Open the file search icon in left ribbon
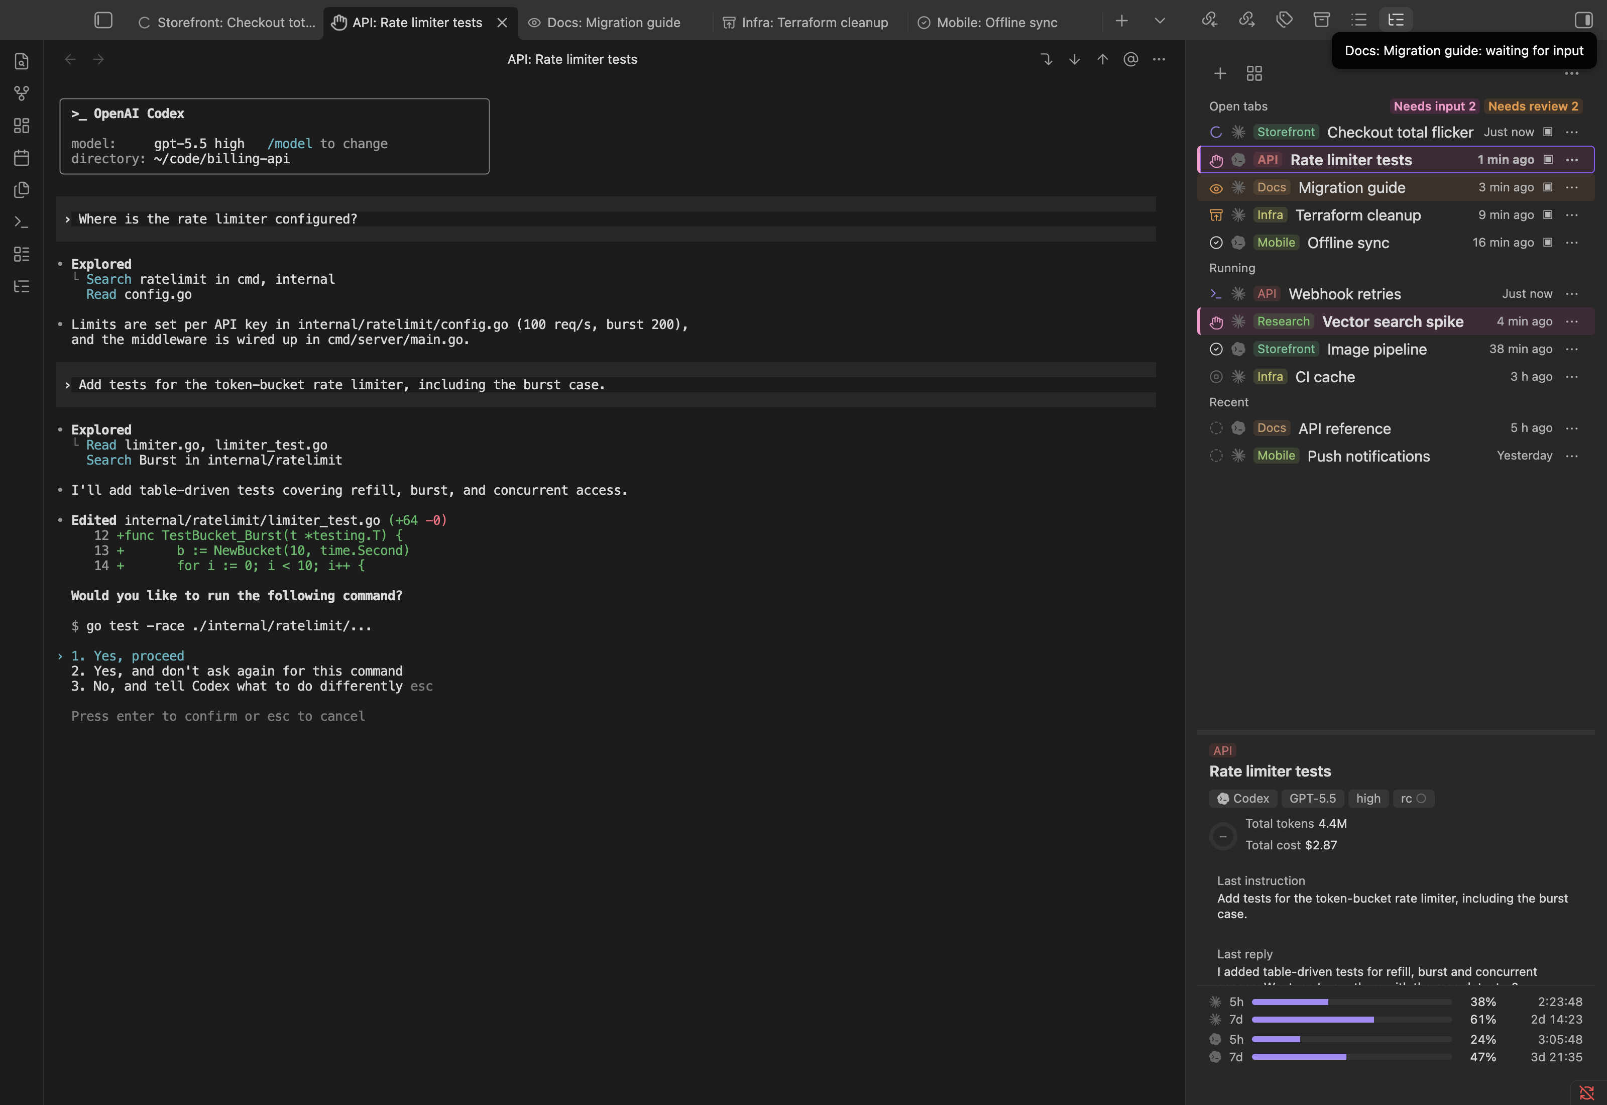 (x=22, y=61)
